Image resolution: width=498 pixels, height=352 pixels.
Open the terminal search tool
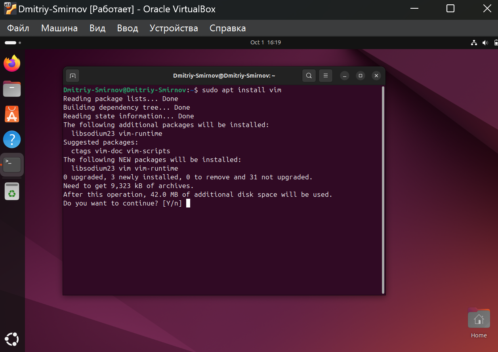click(x=309, y=75)
